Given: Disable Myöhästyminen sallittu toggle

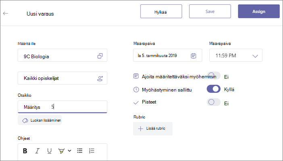Looking at the screenshot, I should tap(214, 89).
